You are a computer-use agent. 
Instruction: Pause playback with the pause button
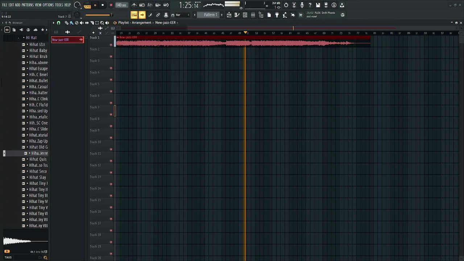[95, 5]
